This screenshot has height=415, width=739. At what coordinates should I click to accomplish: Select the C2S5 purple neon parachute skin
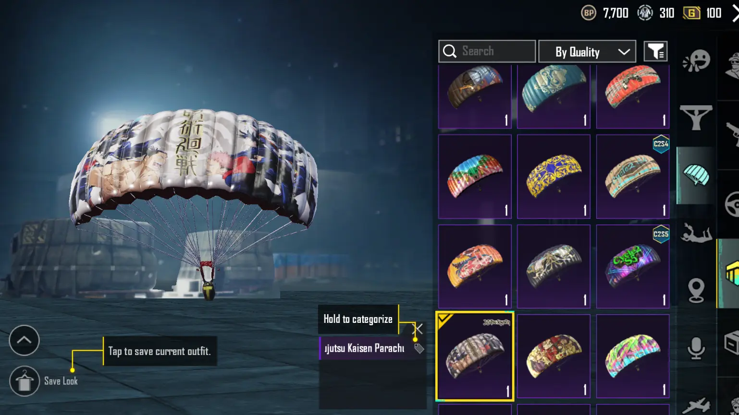click(x=632, y=266)
